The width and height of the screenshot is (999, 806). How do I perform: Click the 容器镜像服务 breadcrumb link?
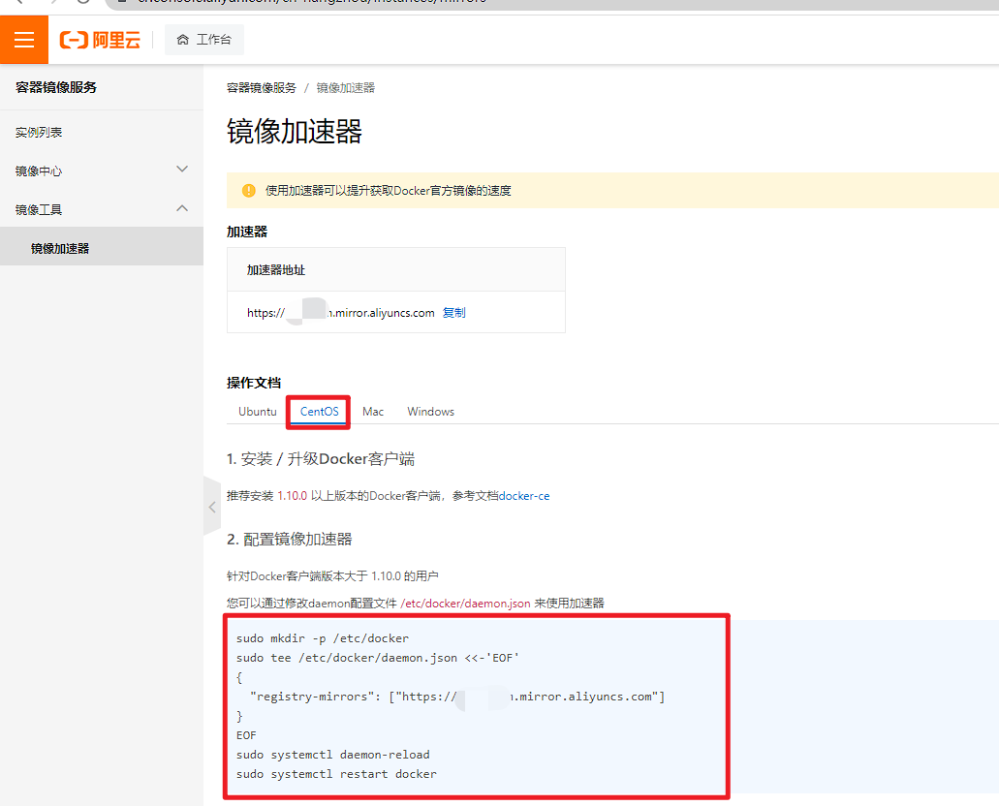pos(262,88)
